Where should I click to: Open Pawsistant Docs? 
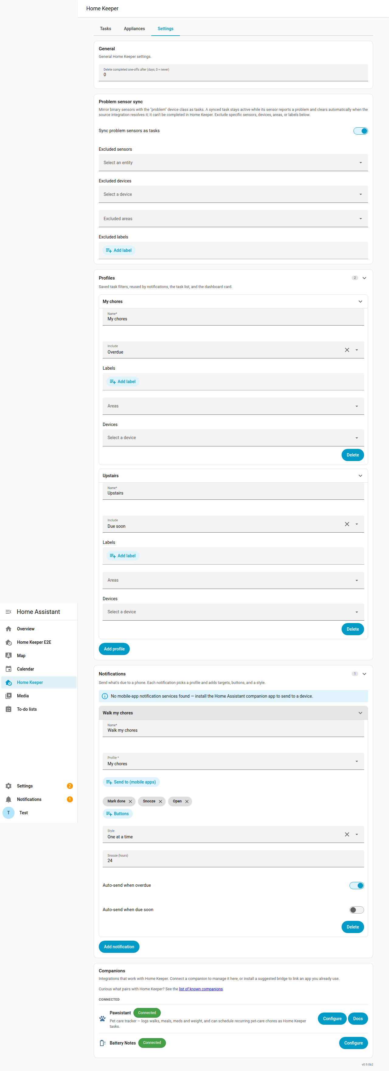pos(358,1018)
